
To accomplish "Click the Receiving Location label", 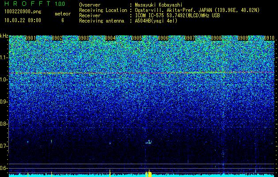I will click(x=103, y=10).
